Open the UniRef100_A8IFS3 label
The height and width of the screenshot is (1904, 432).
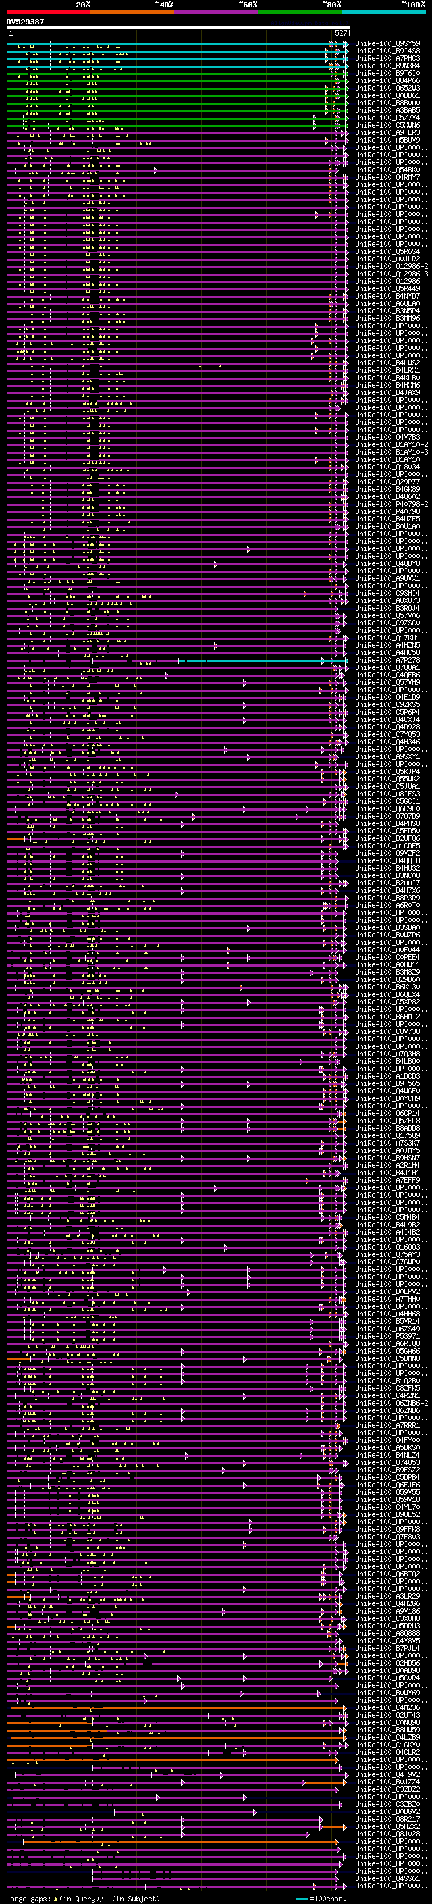(387, 794)
